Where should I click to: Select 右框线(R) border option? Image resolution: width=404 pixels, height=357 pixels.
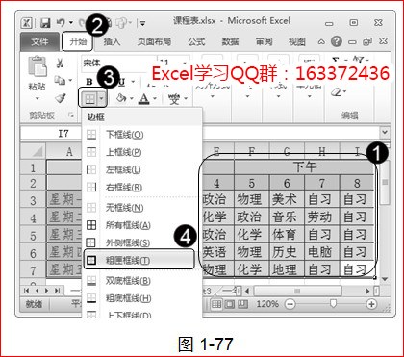click(142, 187)
